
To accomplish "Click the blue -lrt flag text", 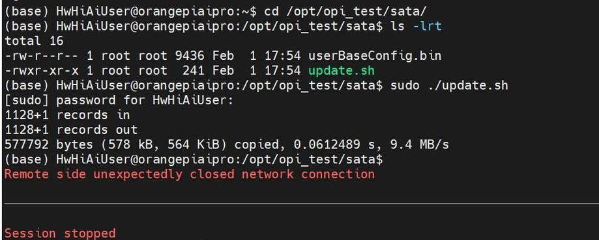I will click(426, 26).
